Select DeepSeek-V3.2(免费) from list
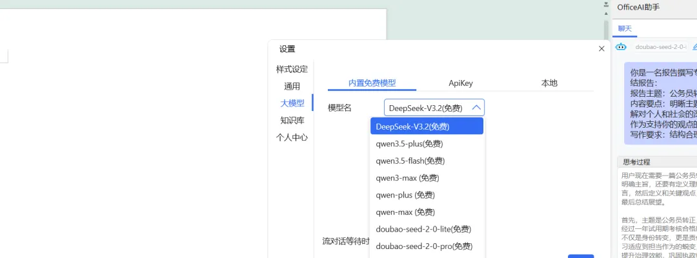The height and width of the screenshot is (258, 697). click(427, 126)
